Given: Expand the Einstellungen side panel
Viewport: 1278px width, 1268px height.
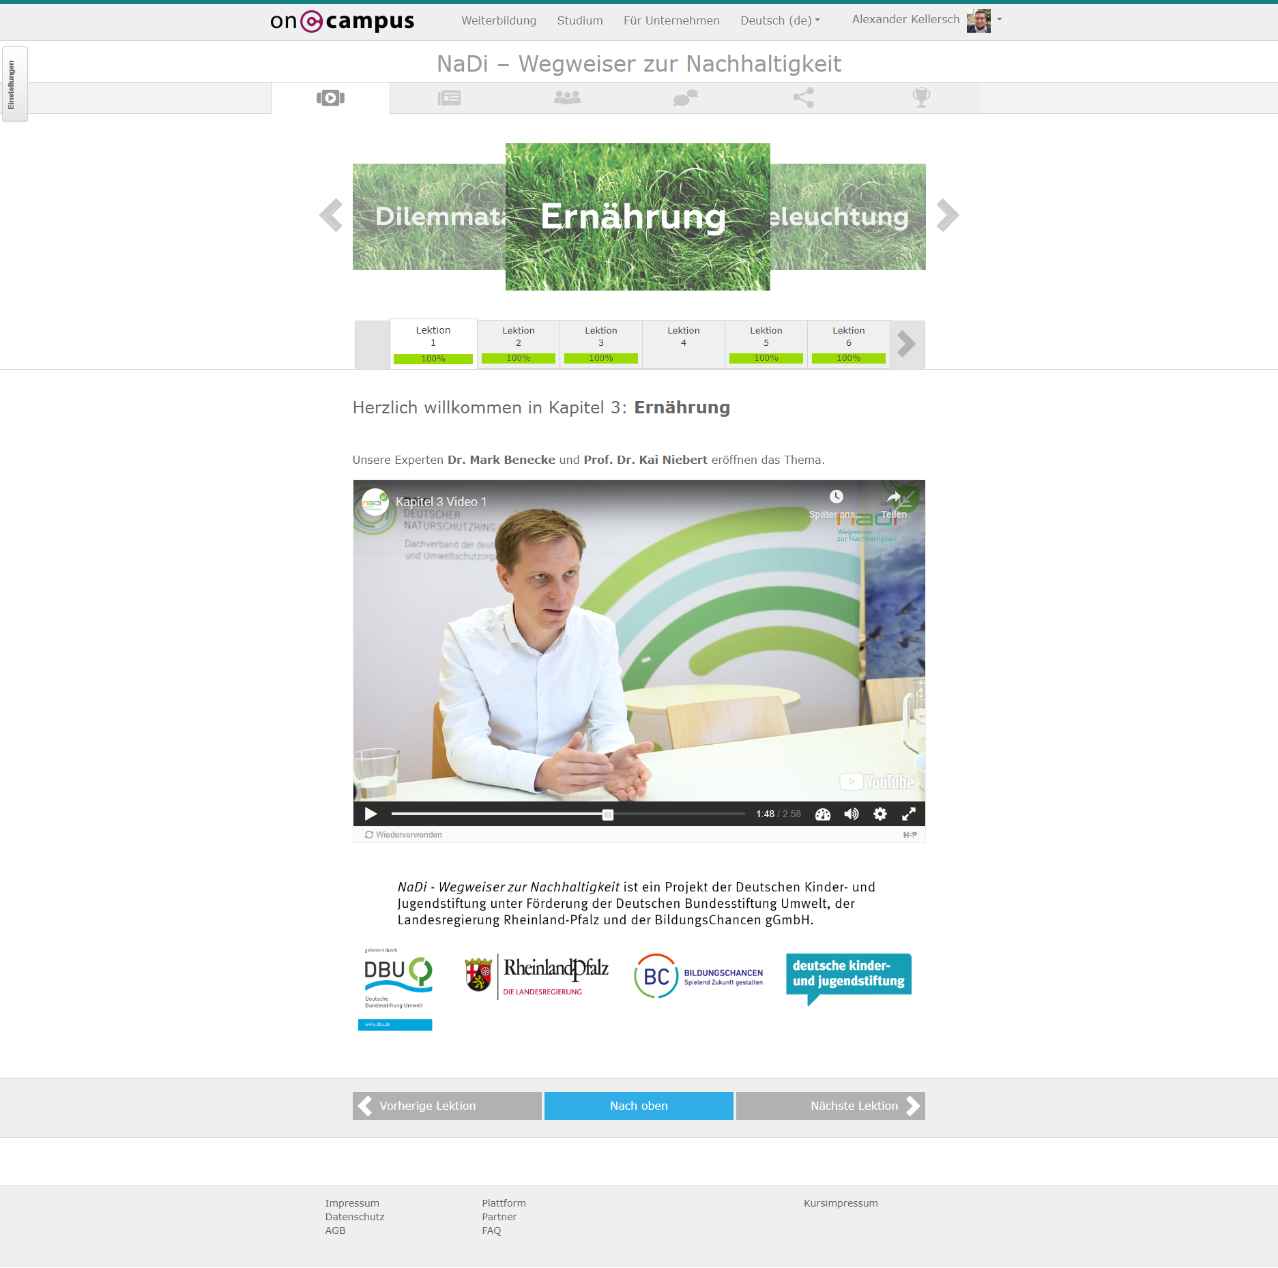Looking at the screenshot, I should [14, 84].
